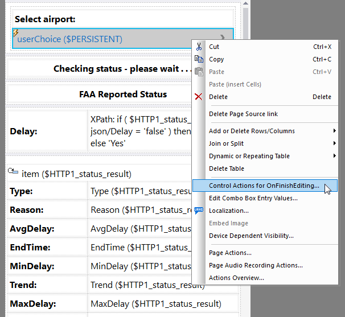Click the Localization icon
Screen dimensions: 345x317
(199, 211)
